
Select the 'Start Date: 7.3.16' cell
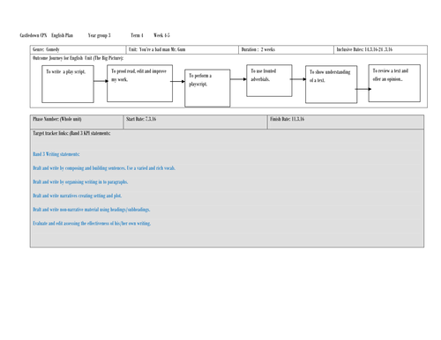[196, 122]
